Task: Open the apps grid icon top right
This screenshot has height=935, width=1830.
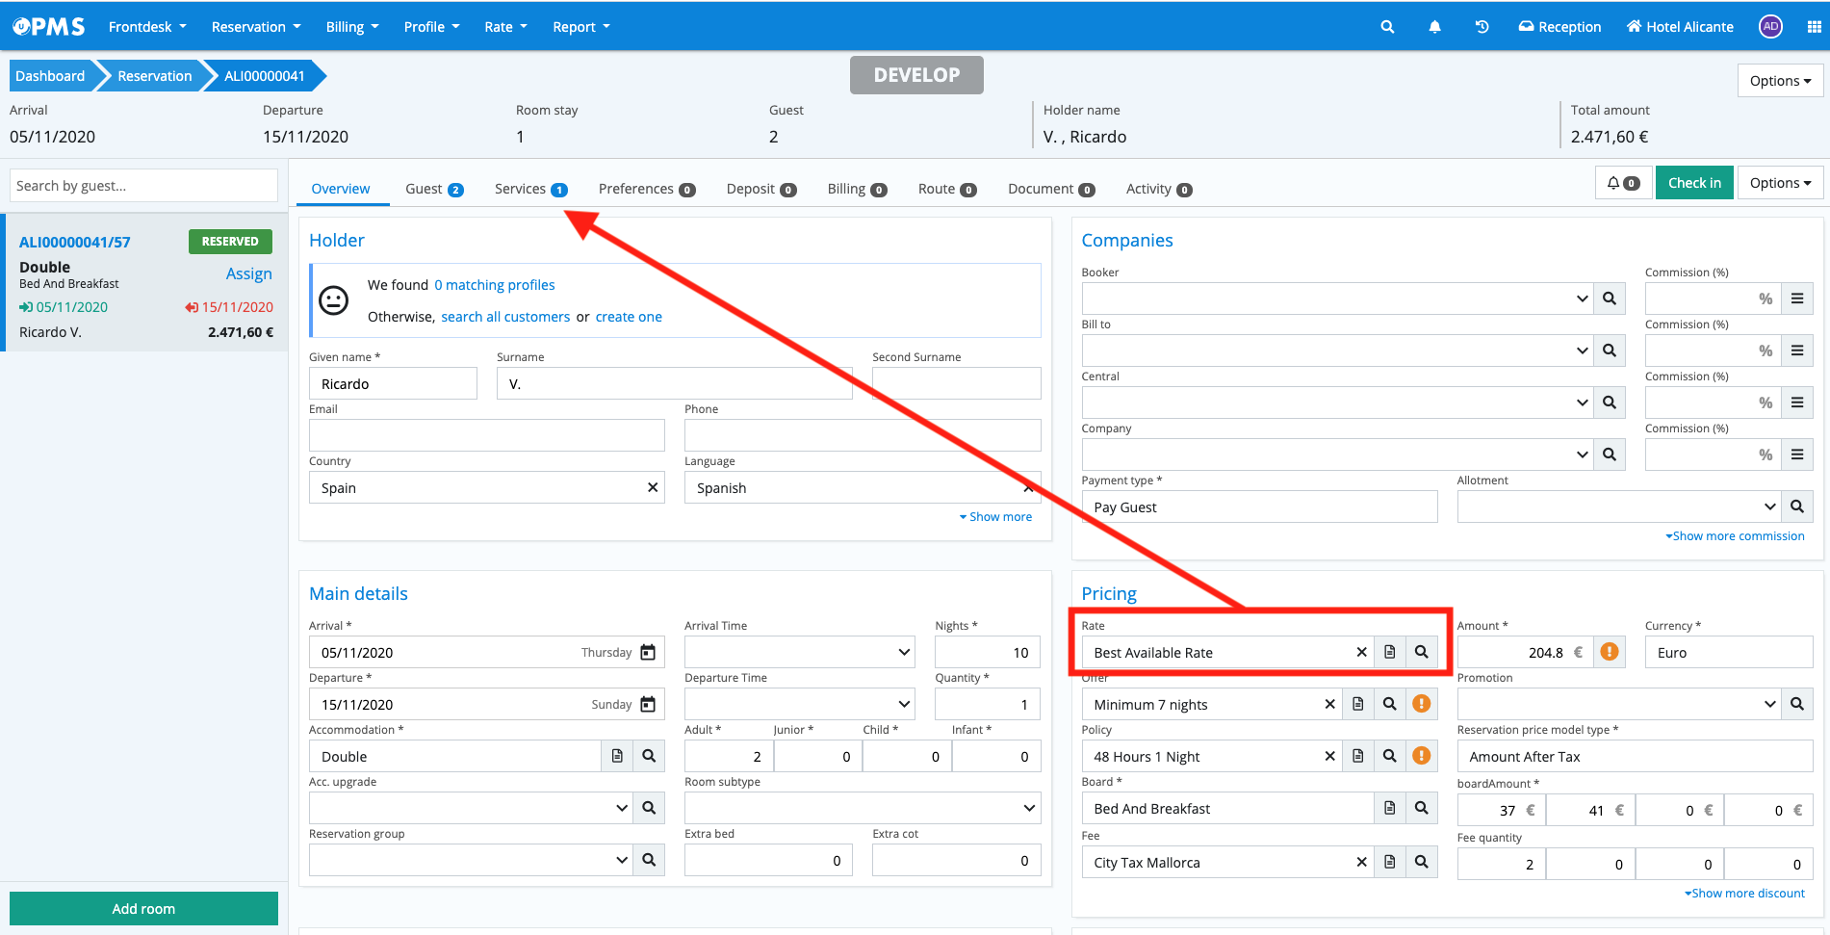Action: coord(1814,27)
